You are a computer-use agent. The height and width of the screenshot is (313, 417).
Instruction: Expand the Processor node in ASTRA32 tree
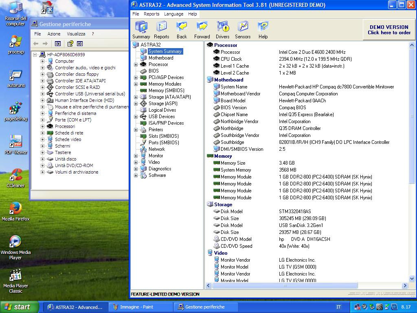(x=136, y=64)
